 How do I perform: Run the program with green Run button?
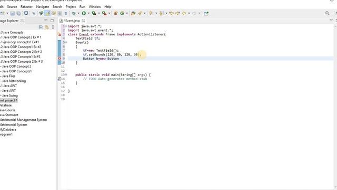pyautogui.click(x=84, y=13)
